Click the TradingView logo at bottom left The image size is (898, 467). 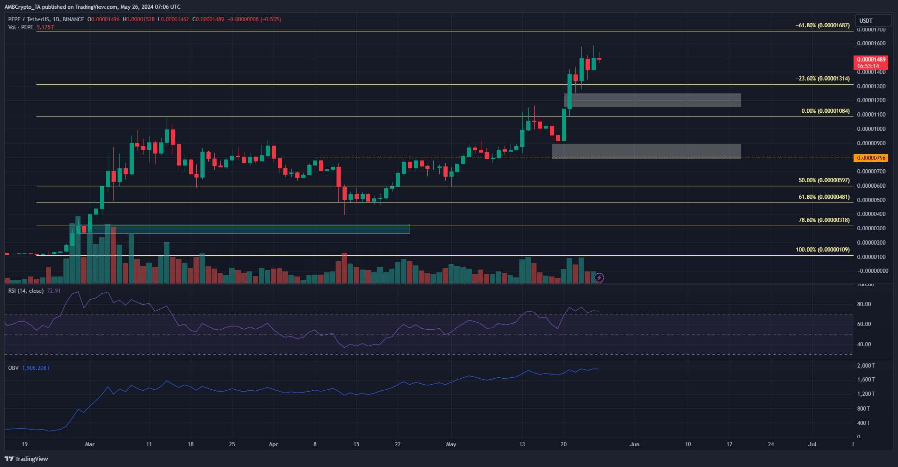point(26,459)
